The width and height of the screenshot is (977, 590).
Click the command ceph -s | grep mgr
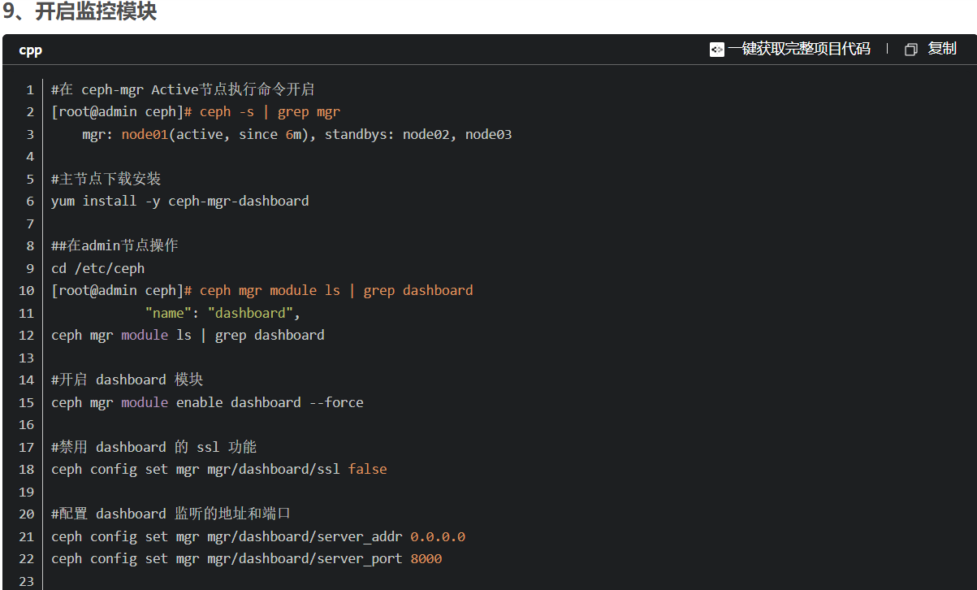pyautogui.click(x=270, y=112)
